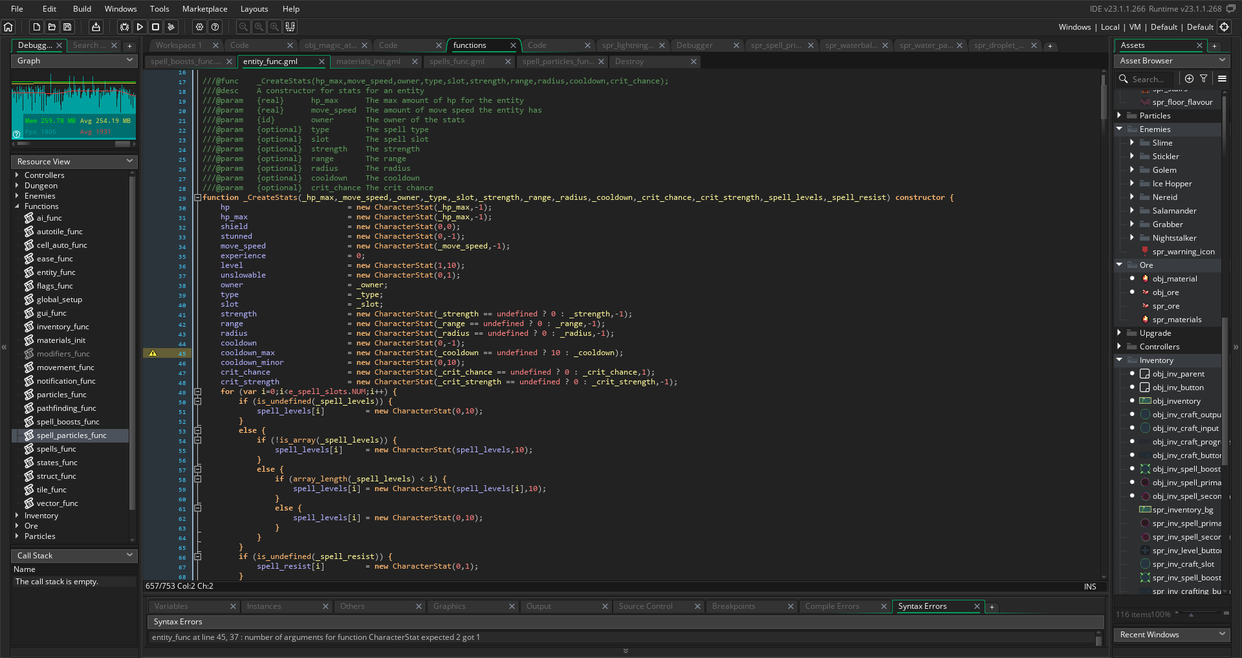Image resolution: width=1242 pixels, height=658 pixels.
Task: Open the Marketplace menu
Action: click(x=204, y=9)
